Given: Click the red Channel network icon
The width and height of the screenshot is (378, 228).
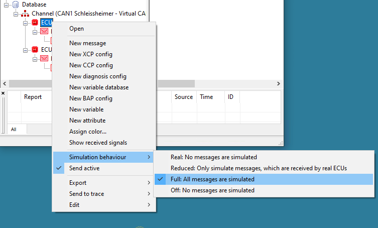Looking at the screenshot, I should click(x=25, y=14).
